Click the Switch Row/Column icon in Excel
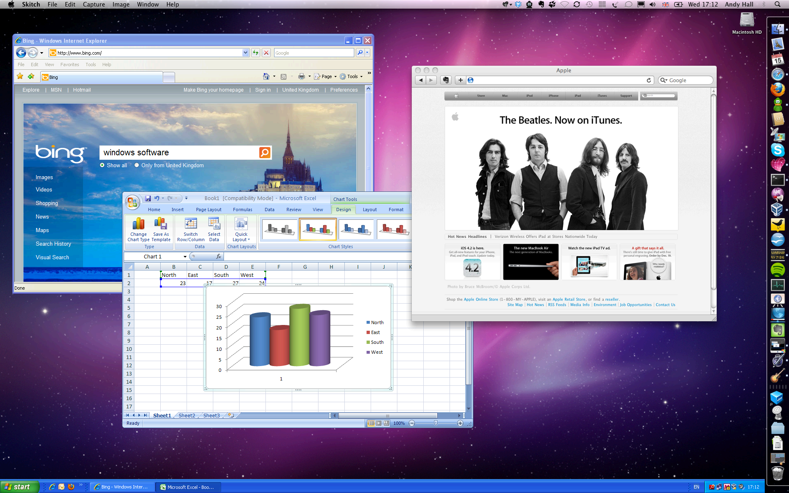This screenshot has width=789, height=493. [x=191, y=224]
